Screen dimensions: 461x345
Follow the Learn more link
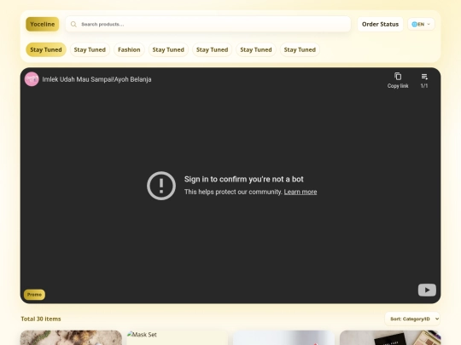pyautogui.click(x=301, y=192)
